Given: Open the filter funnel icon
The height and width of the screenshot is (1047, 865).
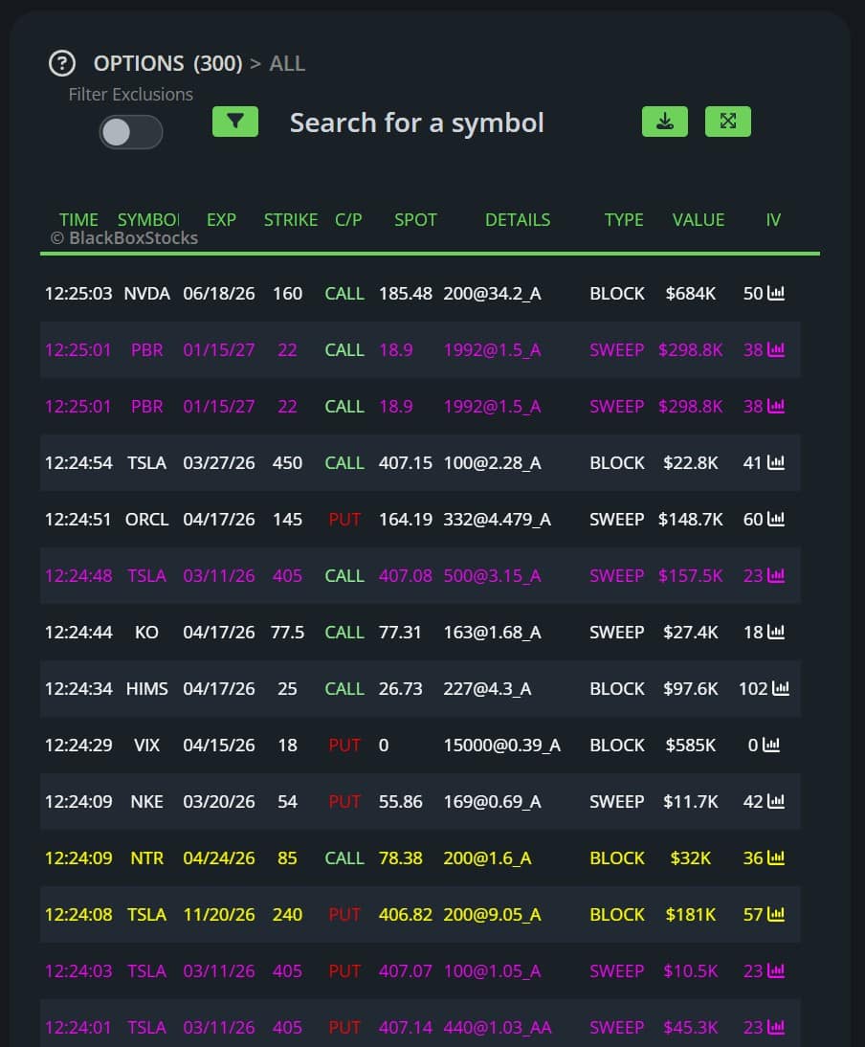Looking at the screenshot, I should 234,123.
